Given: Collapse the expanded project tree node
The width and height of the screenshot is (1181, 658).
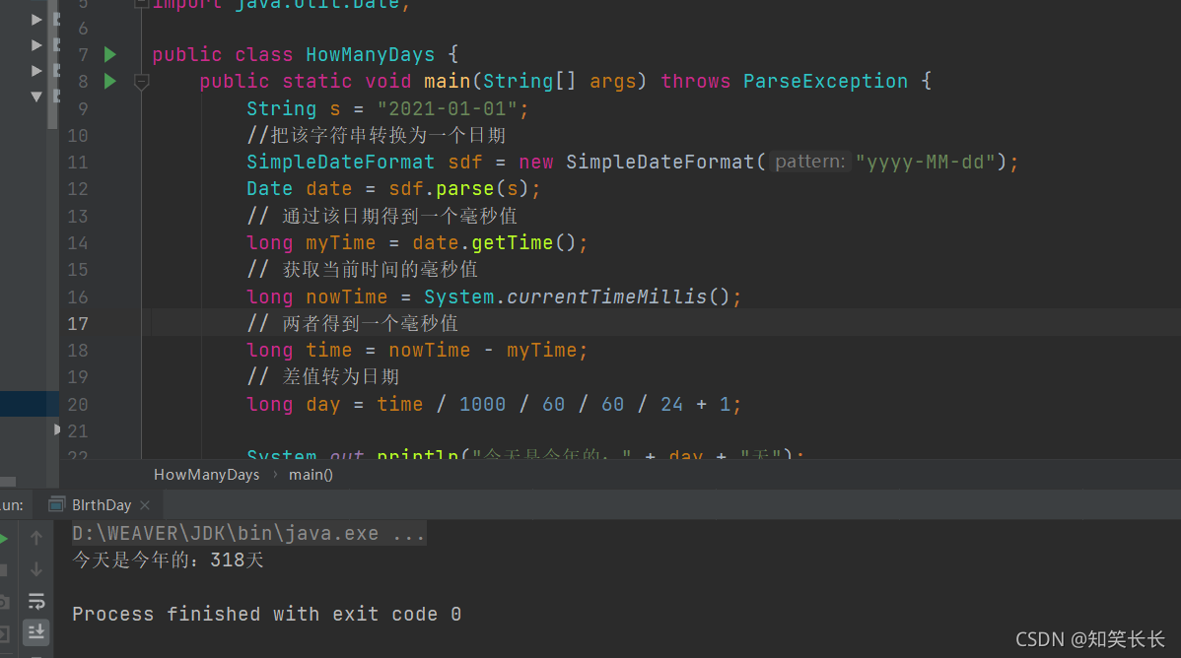Looking at the screenshot, I should 36,97.
